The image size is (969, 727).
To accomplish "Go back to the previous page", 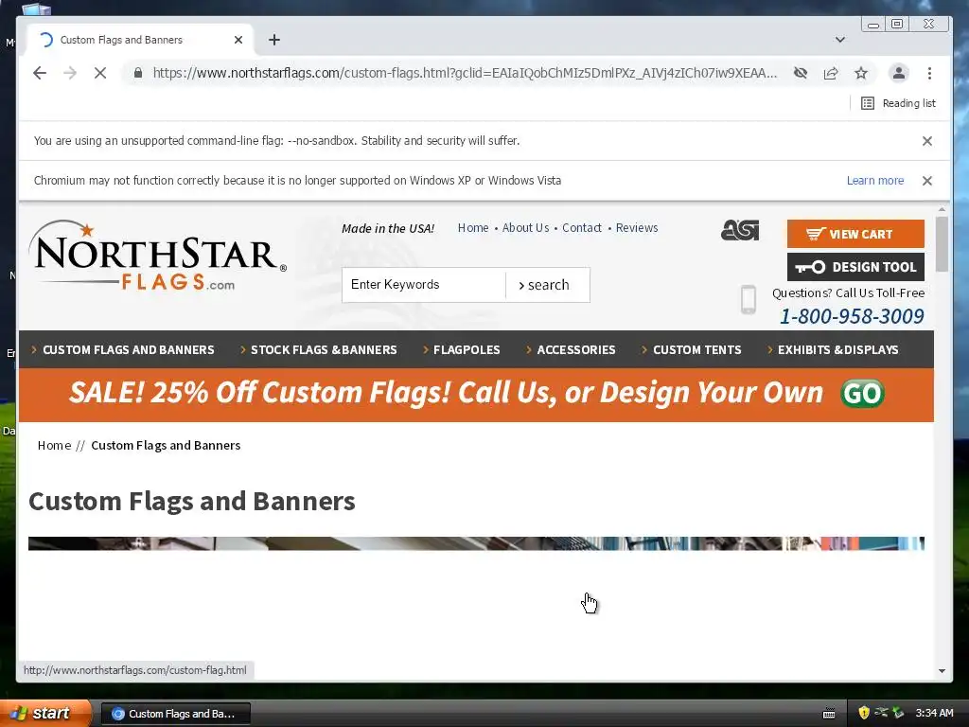I will coord(40,73).
